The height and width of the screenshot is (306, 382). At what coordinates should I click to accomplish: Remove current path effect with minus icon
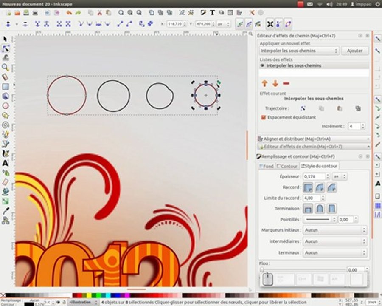286,83
